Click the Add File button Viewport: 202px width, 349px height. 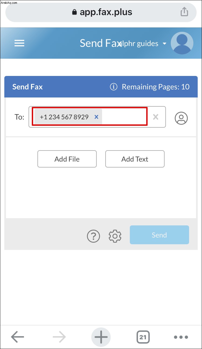[67, 159]
